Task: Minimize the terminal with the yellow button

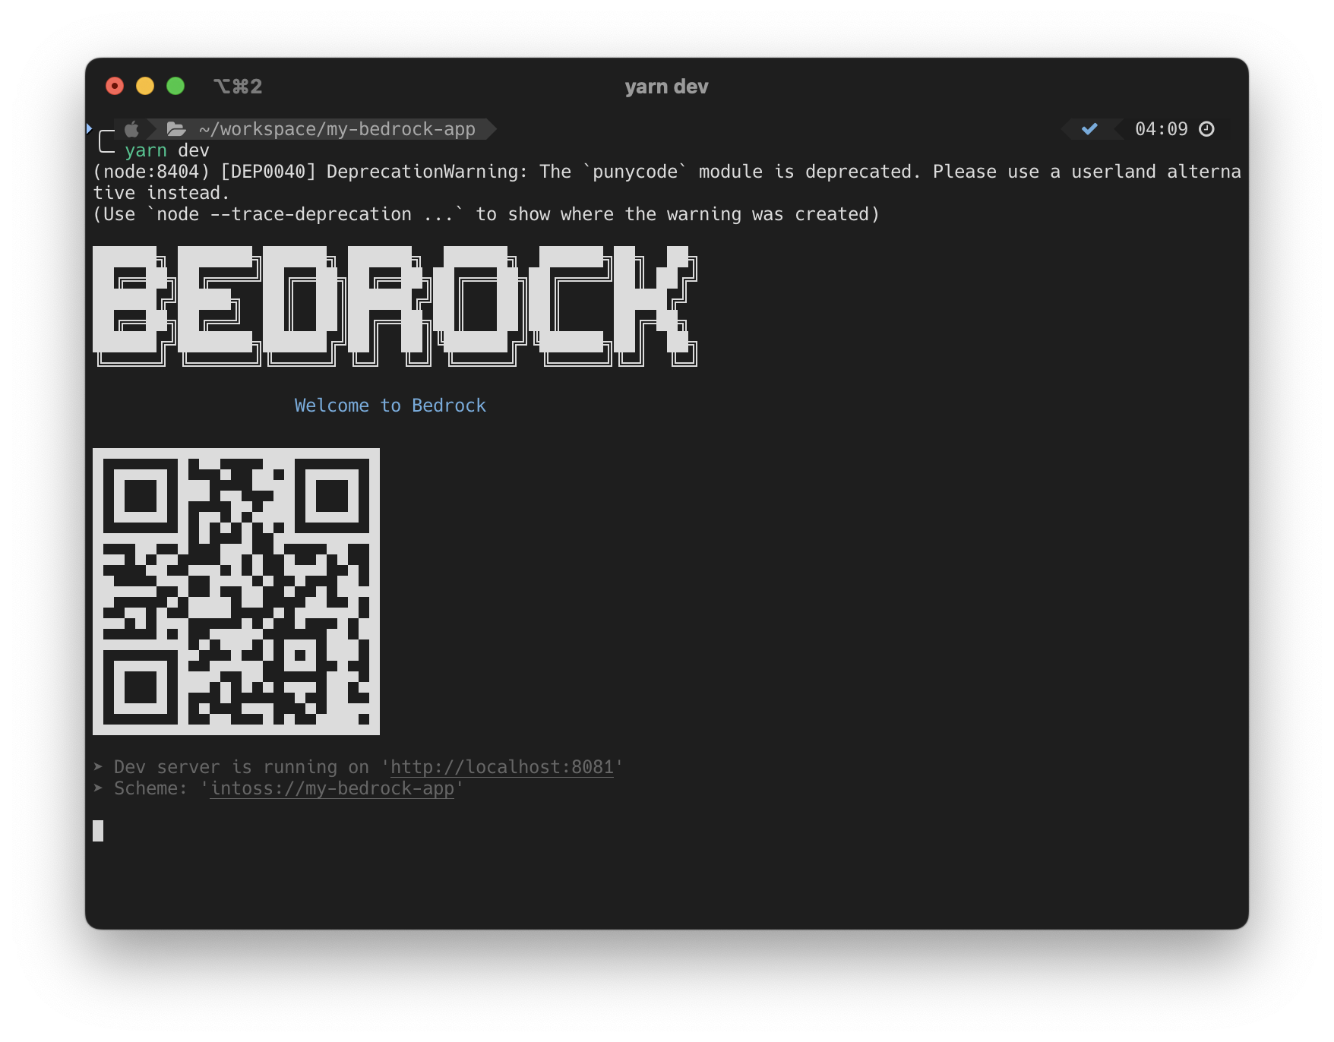Action: tap(145, 86)
